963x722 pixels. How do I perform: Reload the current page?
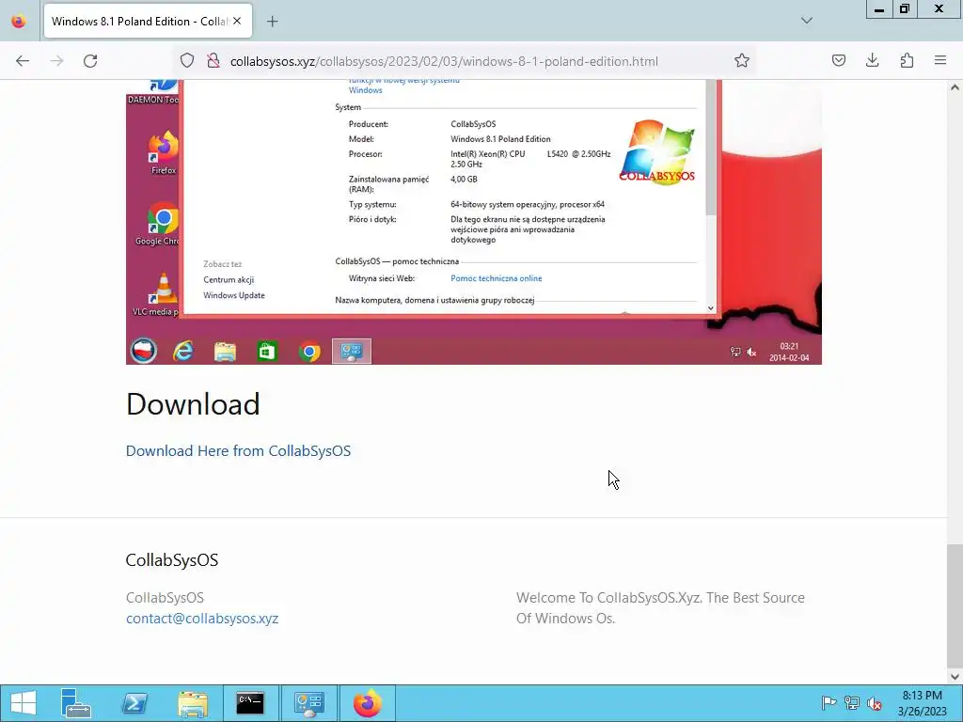coord(90,61)
